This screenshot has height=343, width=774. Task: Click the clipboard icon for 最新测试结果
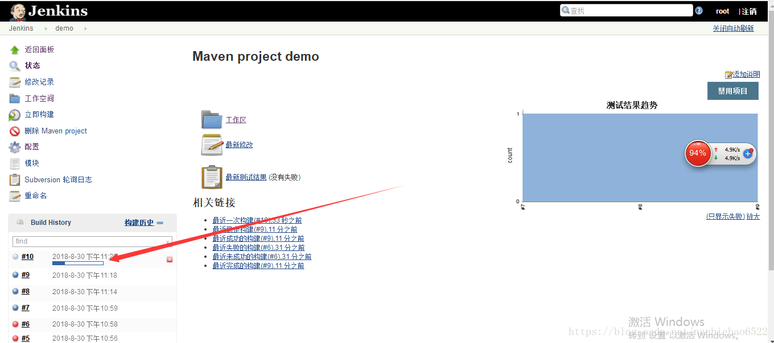212,177
